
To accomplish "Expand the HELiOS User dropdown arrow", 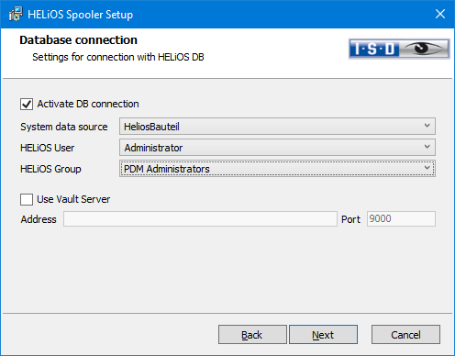I will click(427, 147).
